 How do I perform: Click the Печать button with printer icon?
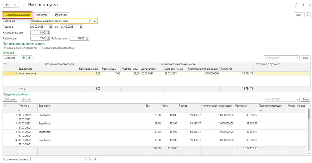61,15
